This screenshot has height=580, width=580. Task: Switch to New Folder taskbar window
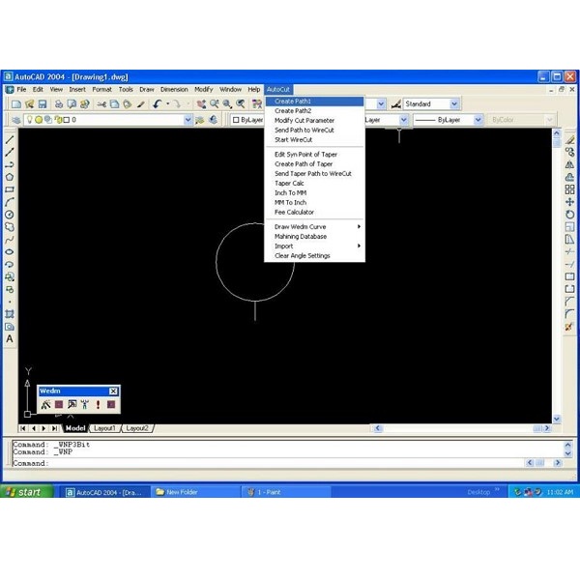click(195, 492)
